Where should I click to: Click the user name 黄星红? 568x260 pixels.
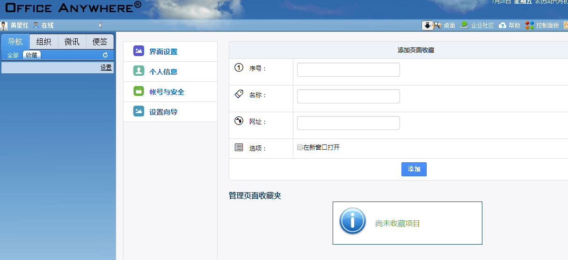tap(20, 25)
